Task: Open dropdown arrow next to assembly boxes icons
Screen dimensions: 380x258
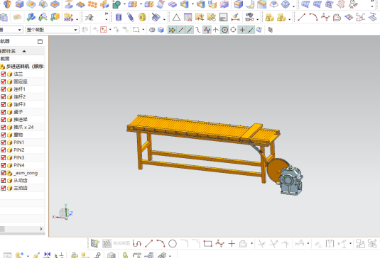Action: click(289, 19)
